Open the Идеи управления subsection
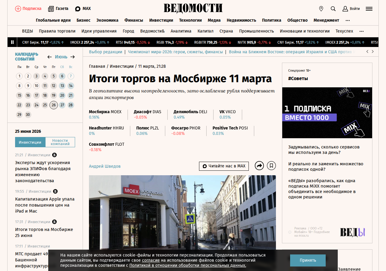386x271 pixels. 99,31
